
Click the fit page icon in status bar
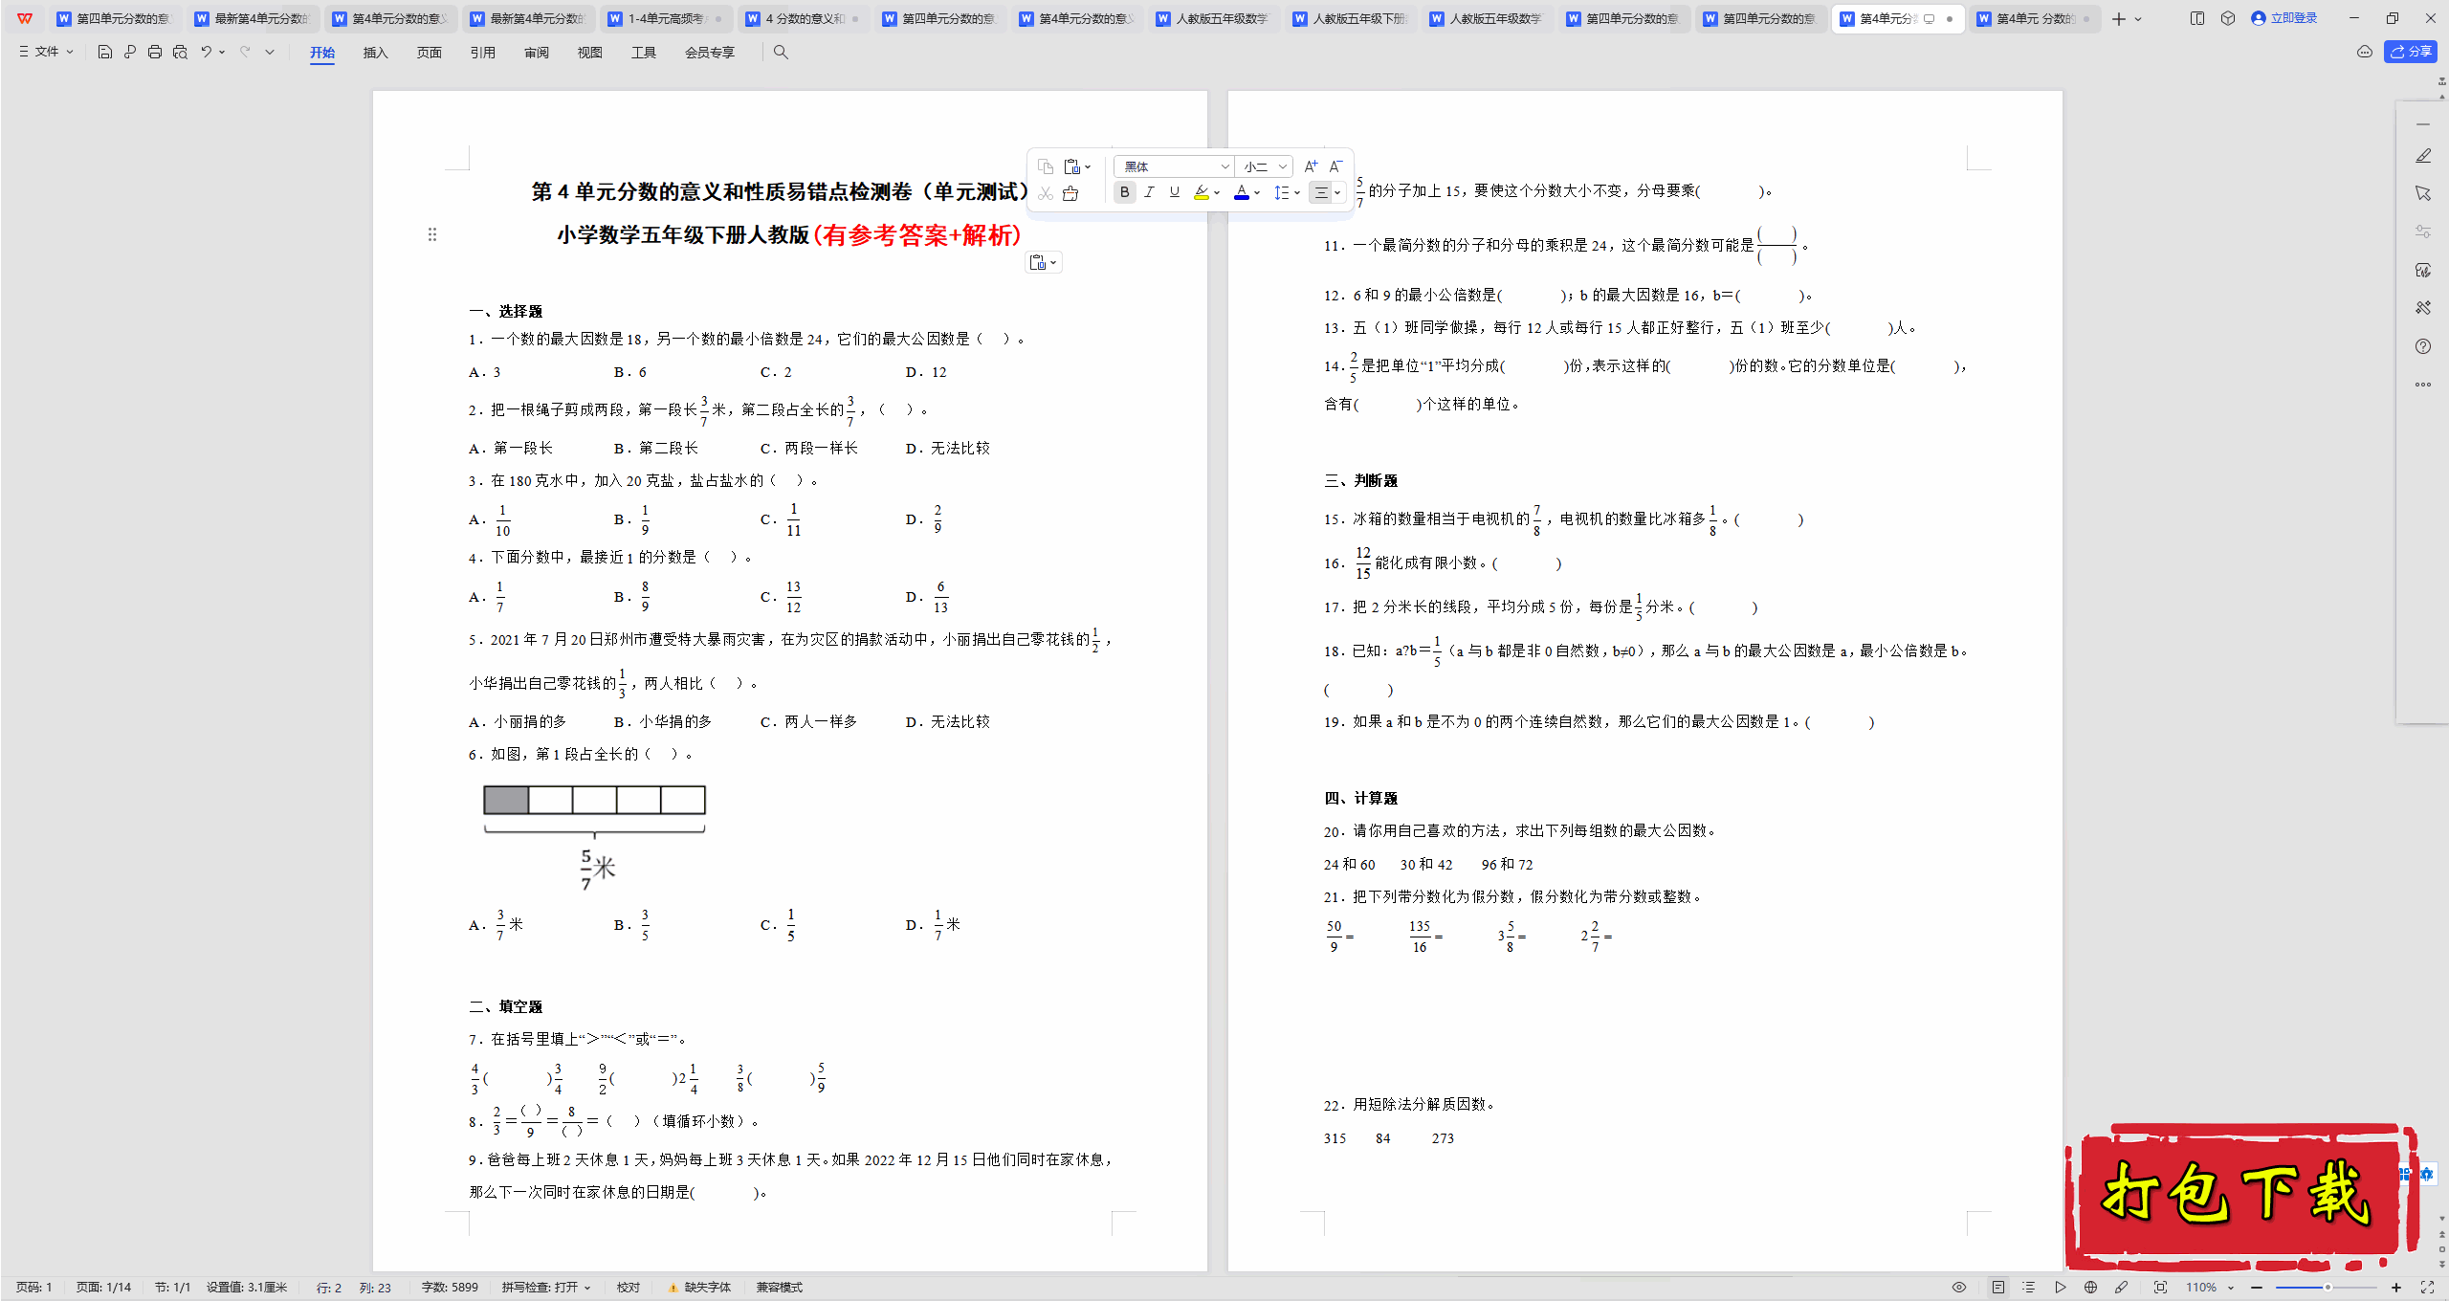click(x=2160, y=1288)
